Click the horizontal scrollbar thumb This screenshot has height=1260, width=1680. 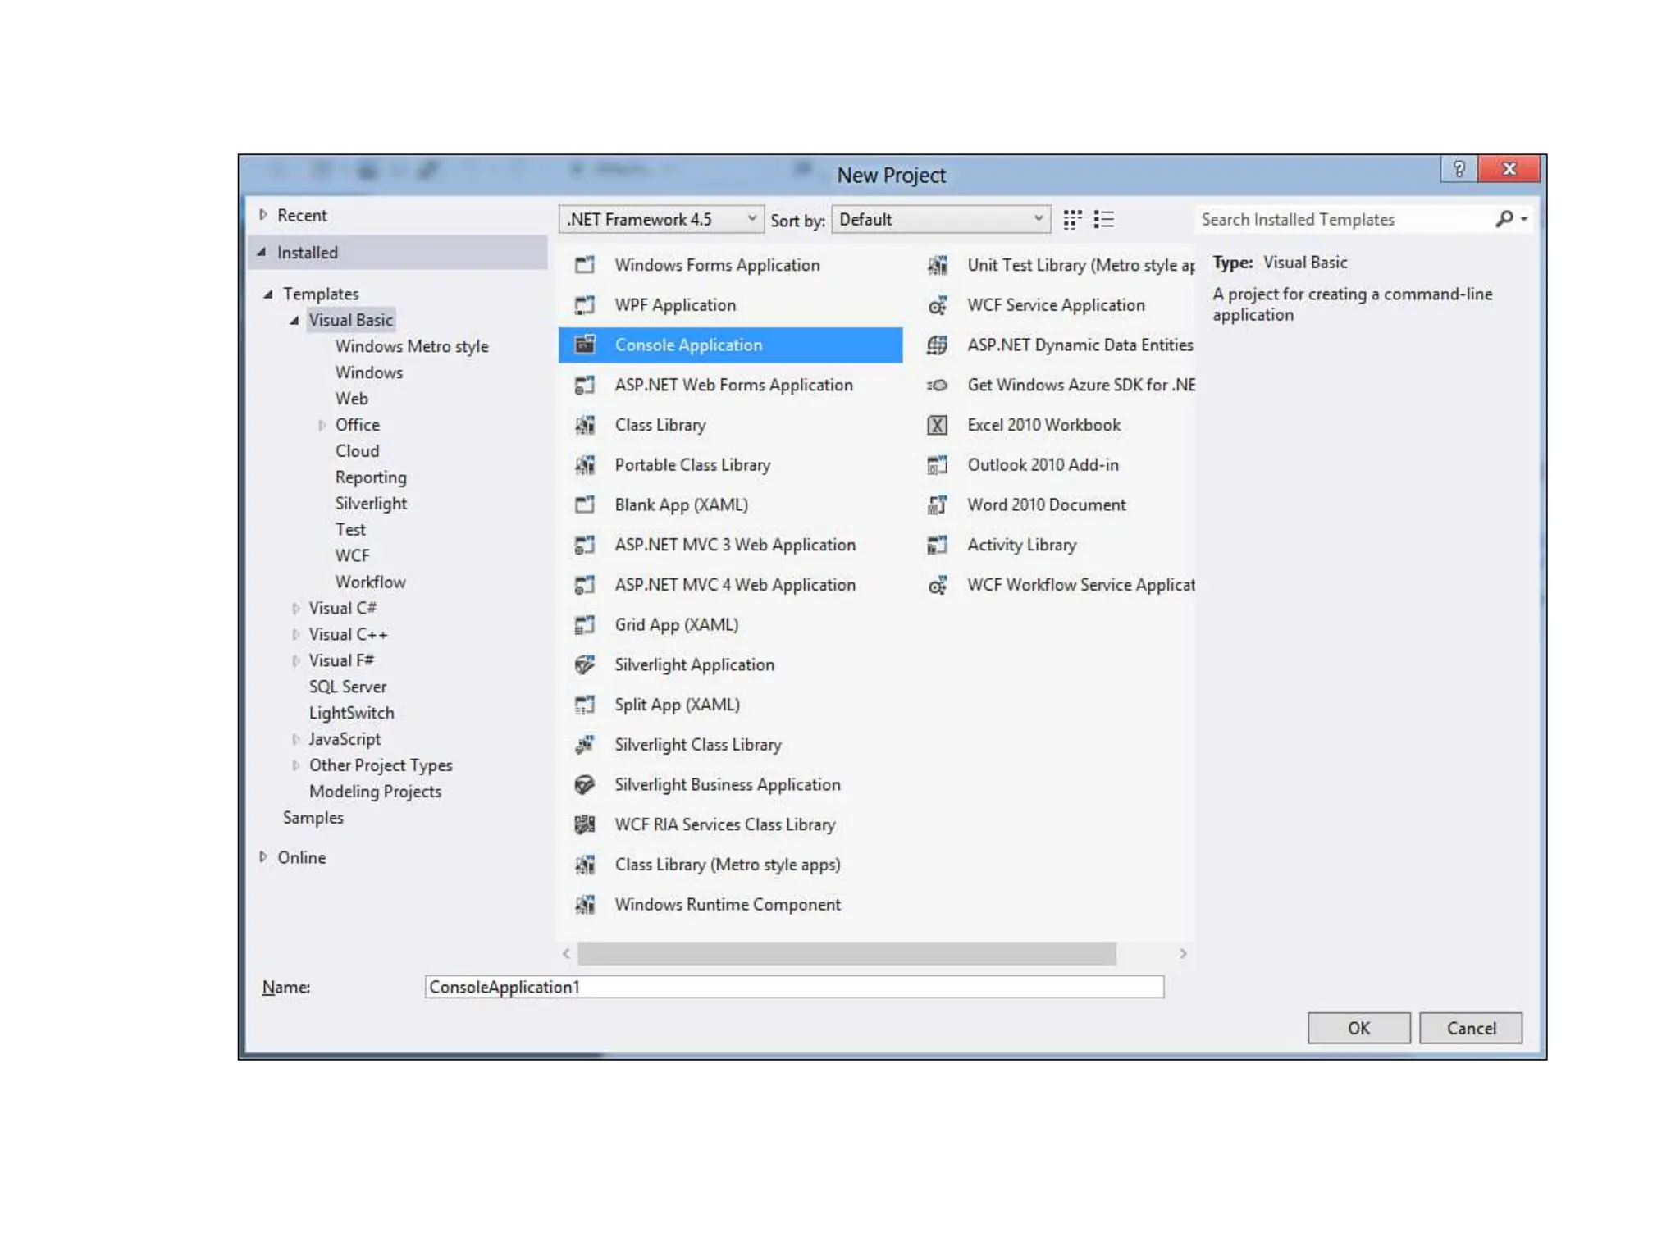point(847,953)
